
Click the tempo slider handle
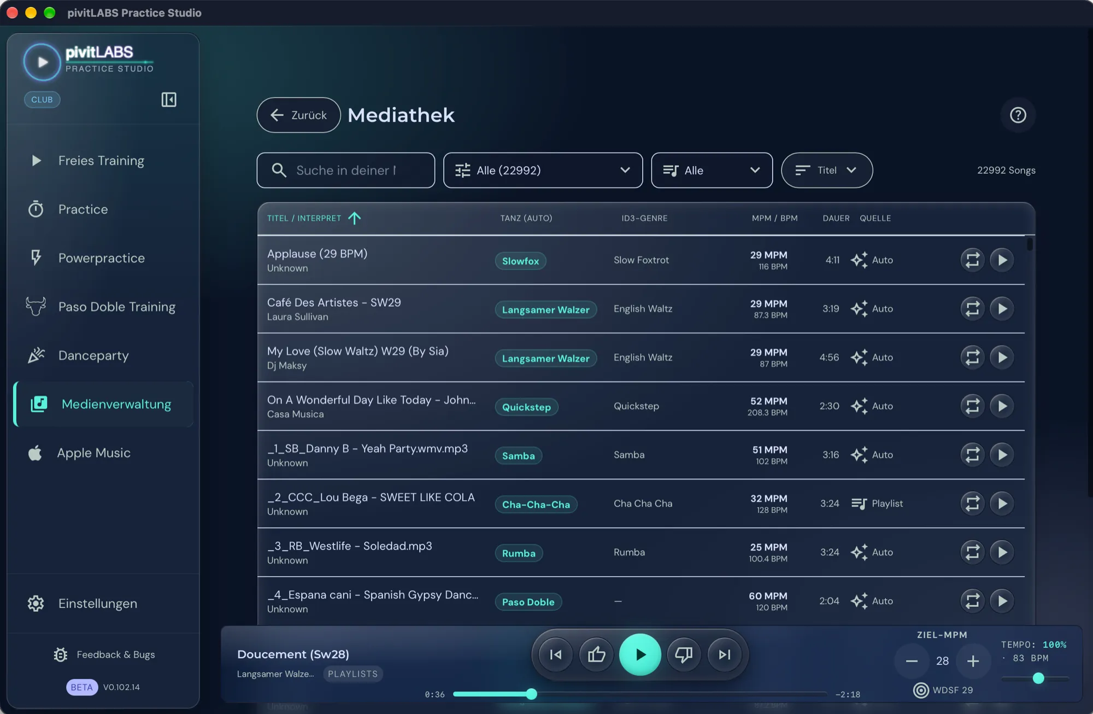(x=1038, y=678)
